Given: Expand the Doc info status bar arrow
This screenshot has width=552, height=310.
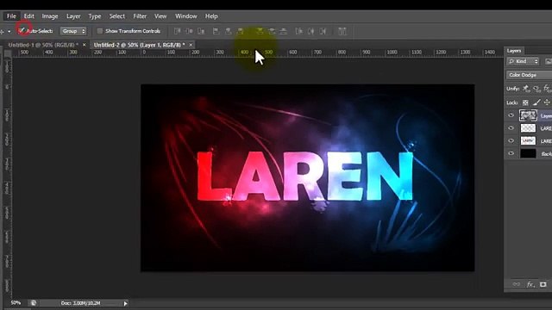Looking at the screenshot, I should click(x=125, y=303).
